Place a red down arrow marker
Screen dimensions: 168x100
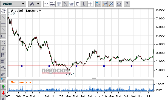click(3, 93)
